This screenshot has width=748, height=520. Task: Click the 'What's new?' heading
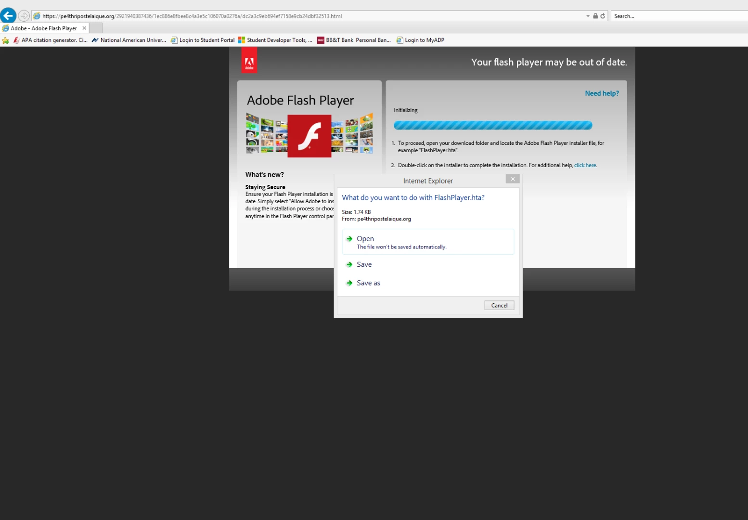pyautogui.click(x=265, y=175)
